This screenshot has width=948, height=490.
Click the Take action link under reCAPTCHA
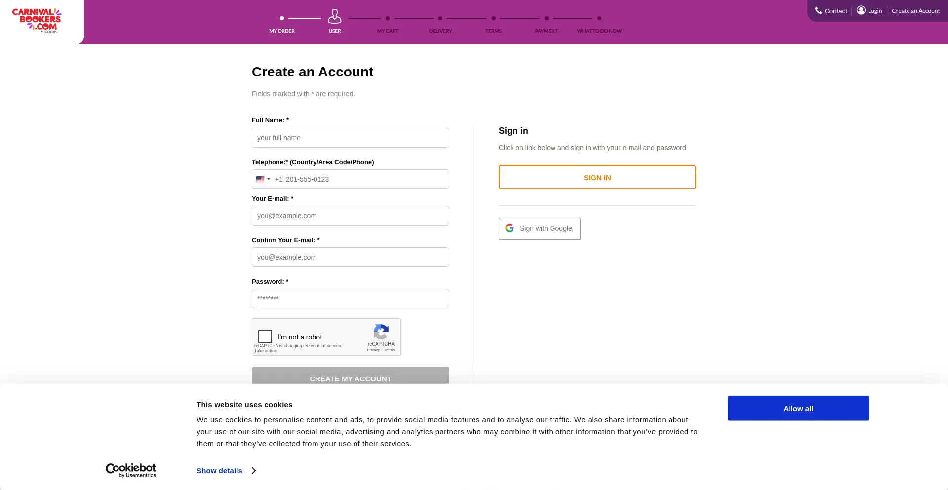266,350
